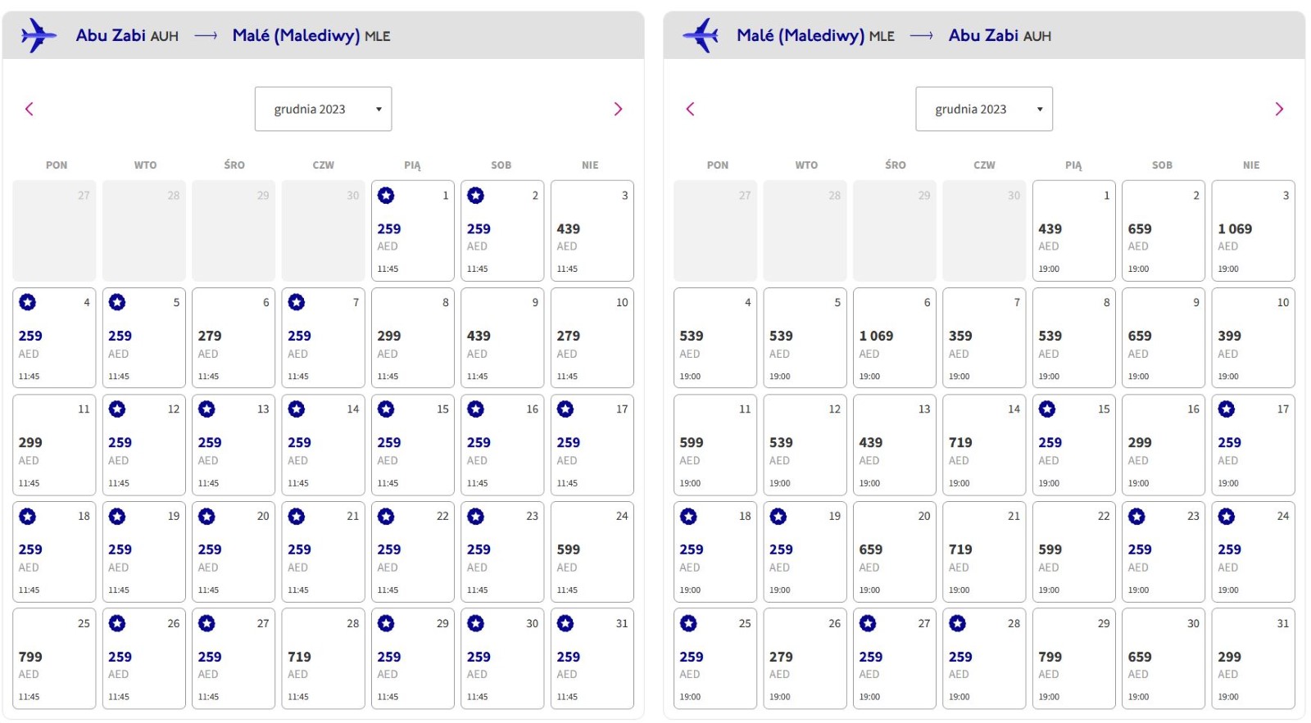Select outbound December 11 for 299 AED
Image resolution: width=1311 pixels, height=723 pixels.
54,445
